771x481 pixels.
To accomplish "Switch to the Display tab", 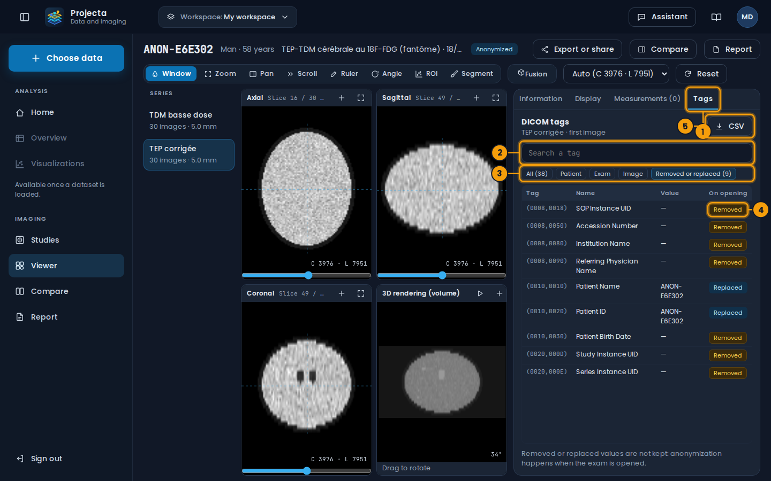I will coord(588,99).
